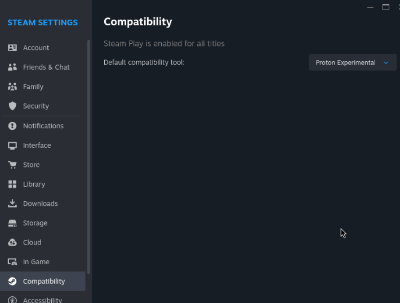The height and width of the screenshot is (303, 400).
Task: Click the Notifications alert icon
Action: click(12, 126)
